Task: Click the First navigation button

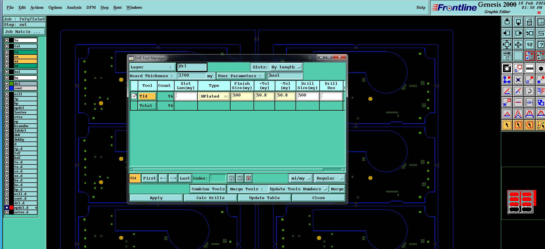Action: tap(149, 178)
